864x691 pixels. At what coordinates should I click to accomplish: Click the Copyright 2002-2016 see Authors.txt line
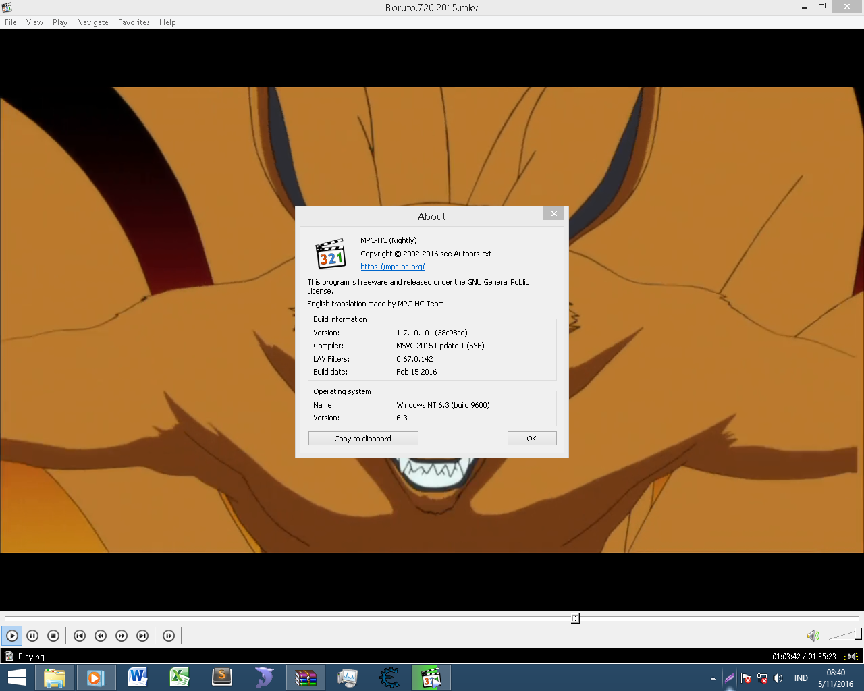(x=426, y=254)
